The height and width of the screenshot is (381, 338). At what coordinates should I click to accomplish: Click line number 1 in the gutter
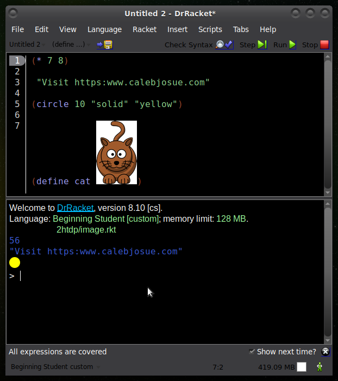click(17, 60)
